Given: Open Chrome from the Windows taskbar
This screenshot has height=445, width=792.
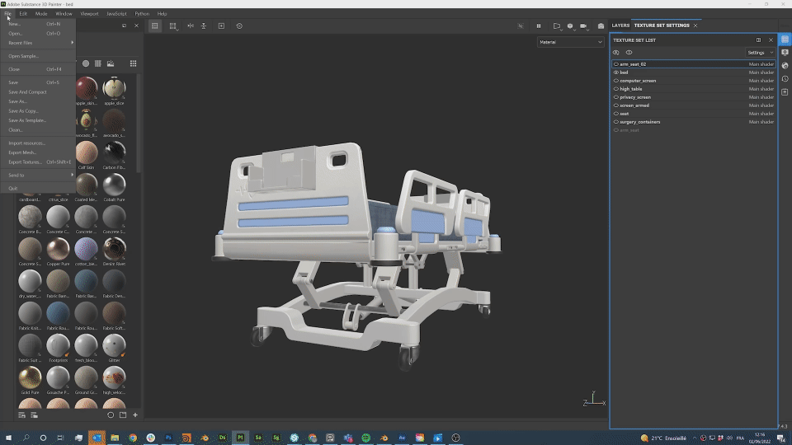Looking at the screenshot, I should click(133, 438).
